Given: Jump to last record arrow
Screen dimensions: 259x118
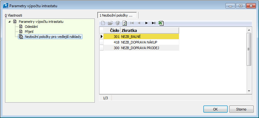Looking at the screenshot, I should coord(154,23).
